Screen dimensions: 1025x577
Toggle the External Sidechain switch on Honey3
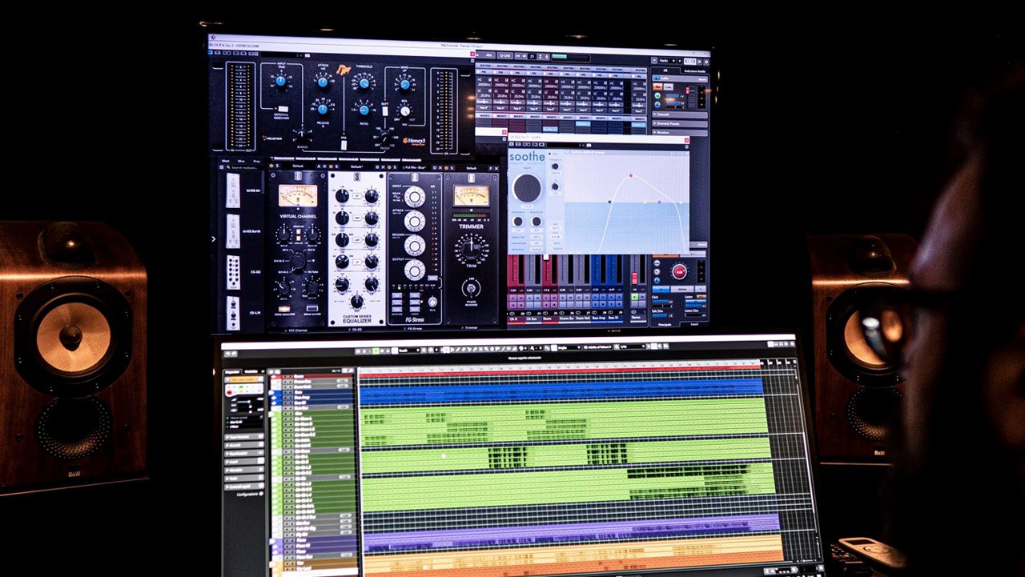coord(281,109)
